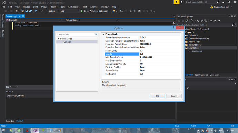The image size is (238, 133).
Task: Click the Cancel button
Action: (x=174, y=96)
